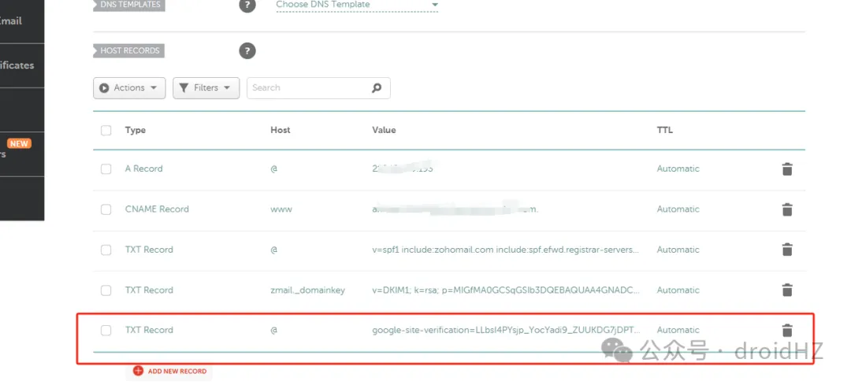Viewport: 851px width, 385px height.
Task: Click the TTL column header
Action: pyautogui.click(x=665, y=131)
